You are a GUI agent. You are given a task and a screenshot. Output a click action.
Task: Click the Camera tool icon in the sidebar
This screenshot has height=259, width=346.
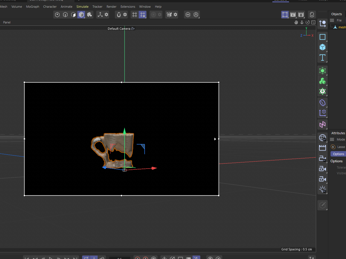point(322,169)
